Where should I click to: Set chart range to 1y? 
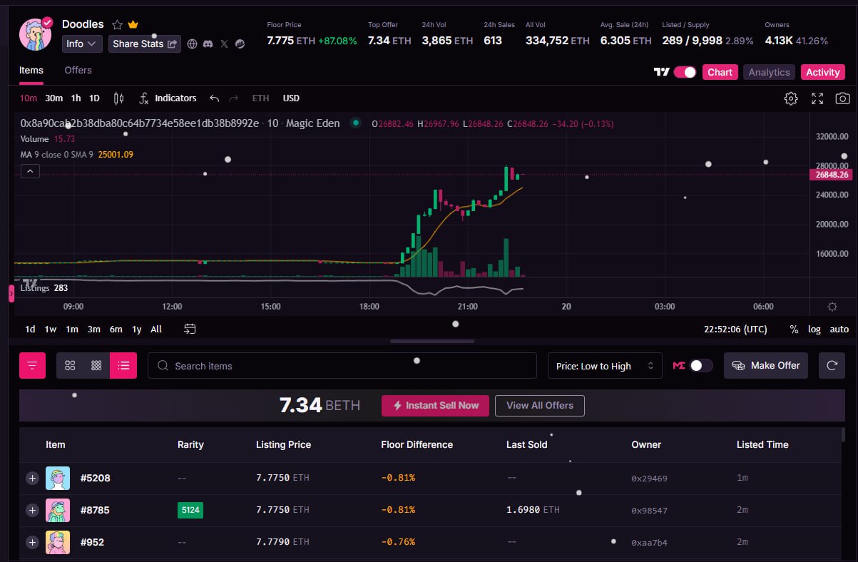[x=137, y=329]
